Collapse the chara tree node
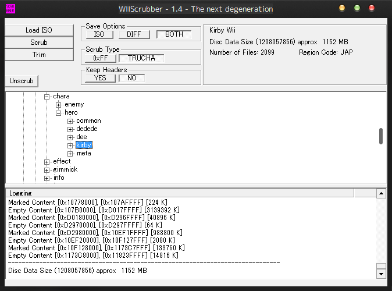 coord(47,97)
